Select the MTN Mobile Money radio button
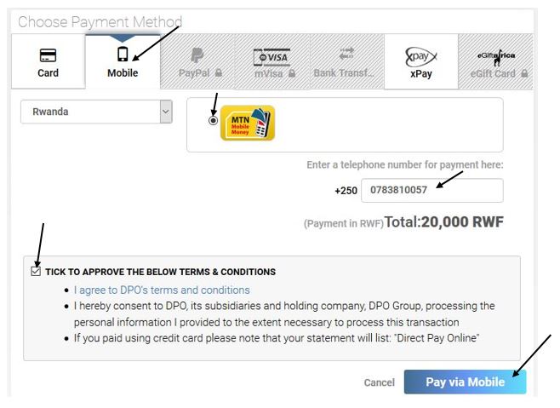 [213, 121]
